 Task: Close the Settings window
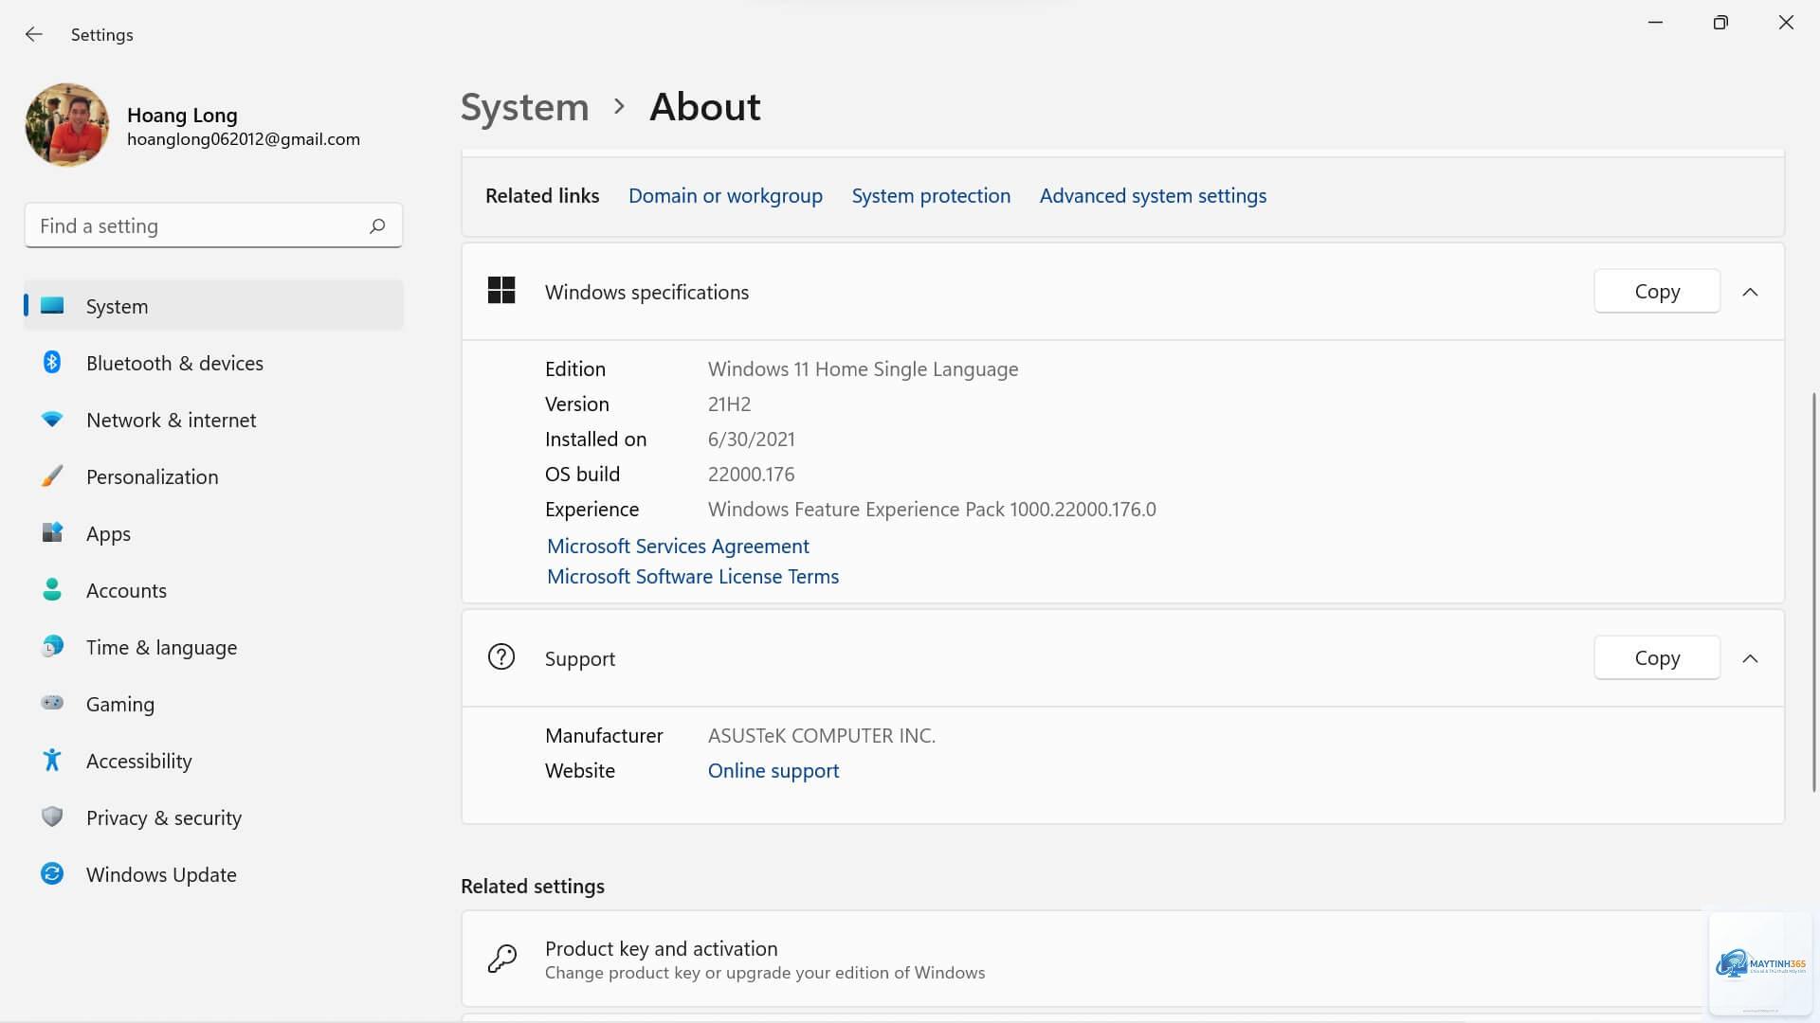coord(1786,22)
